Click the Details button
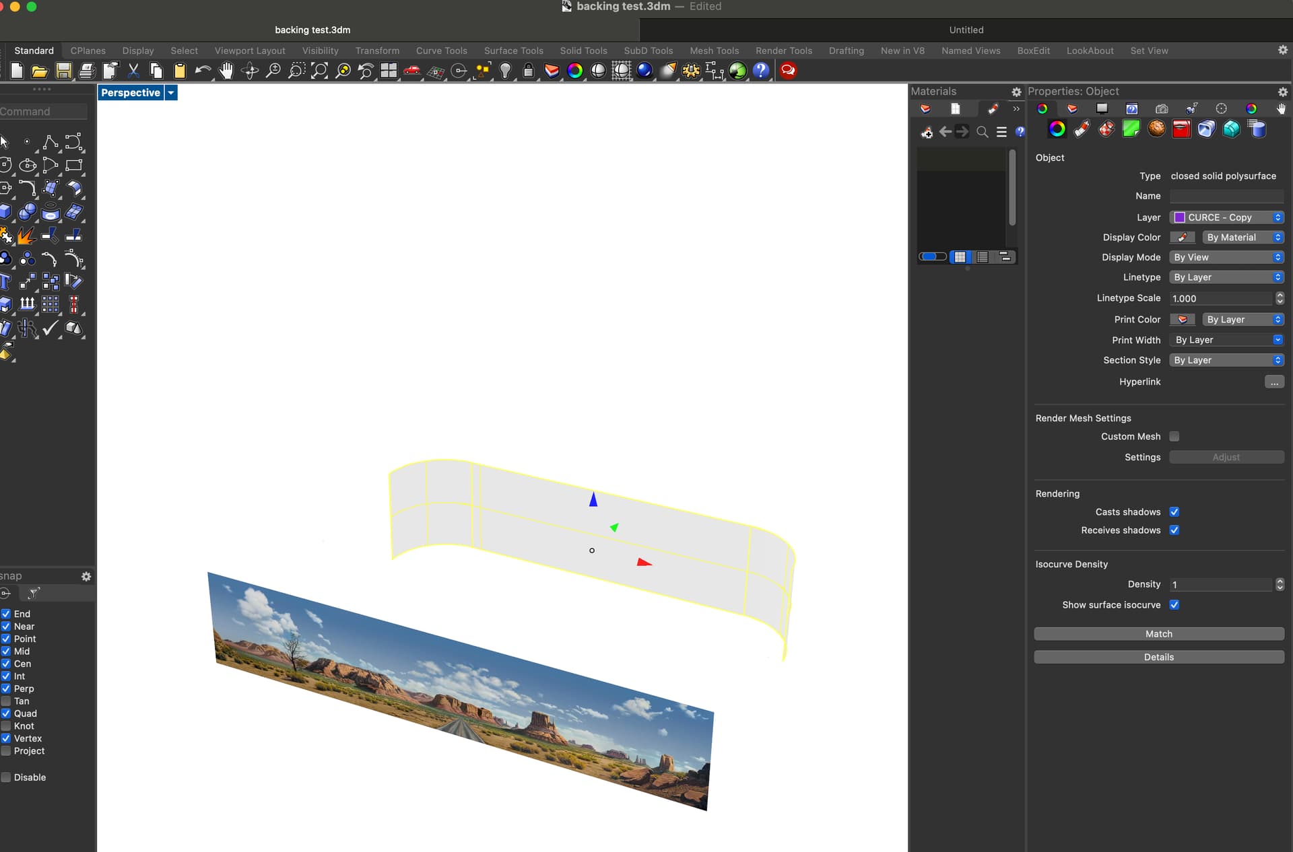The width and height of the screenshot is (1293, 852). [1158, 657]
